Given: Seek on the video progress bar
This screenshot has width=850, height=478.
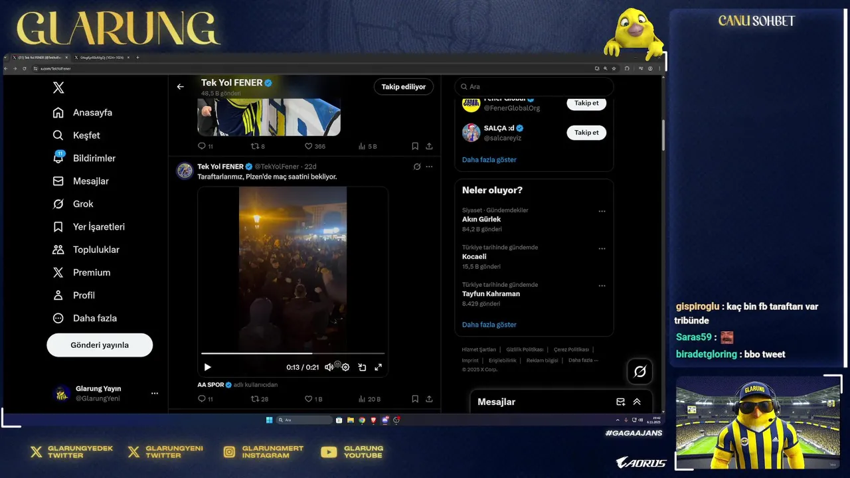Looking at the screenshot, I should click(293, 353).
